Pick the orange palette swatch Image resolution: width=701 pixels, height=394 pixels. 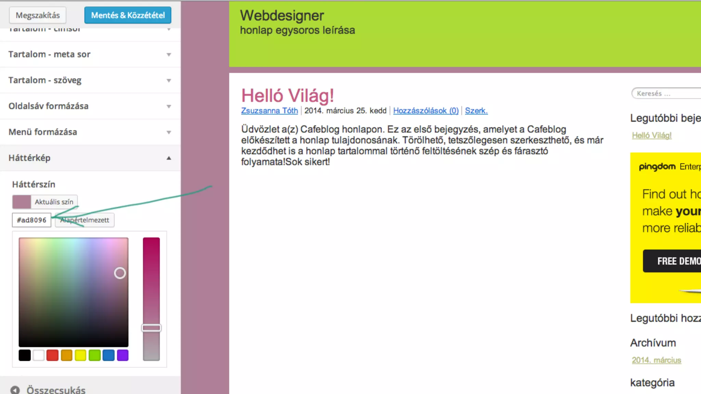[x=66, y=355]
